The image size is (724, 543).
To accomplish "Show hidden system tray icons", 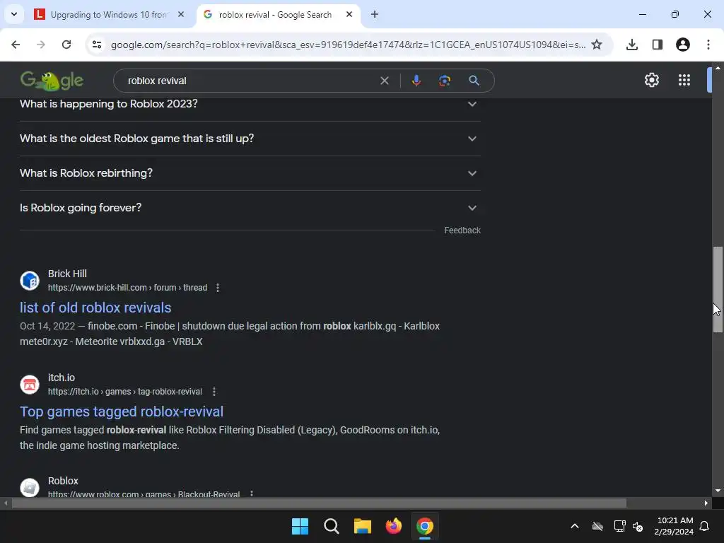I will click(575, 526).
